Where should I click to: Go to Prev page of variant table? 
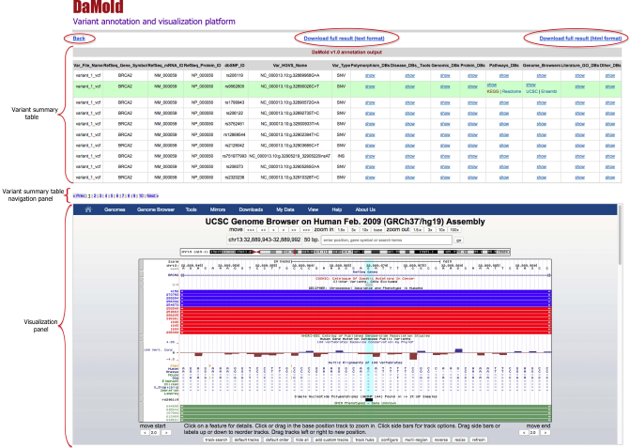(79, 195)
